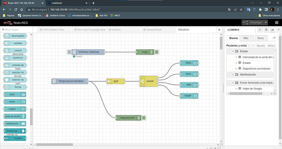The height and width of the screenshot is (149, 282).
Task: Select the MIN chart node
Action: [x=189, y=85]
